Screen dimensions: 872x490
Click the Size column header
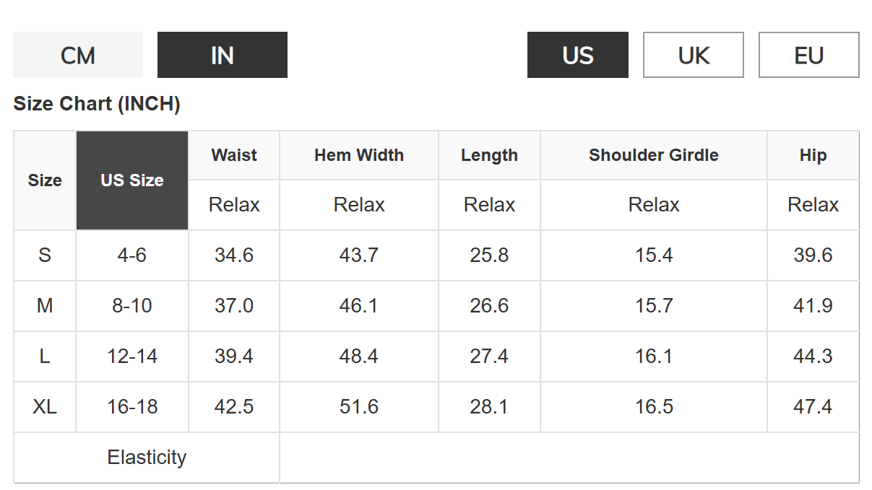[x=45, y=180]
